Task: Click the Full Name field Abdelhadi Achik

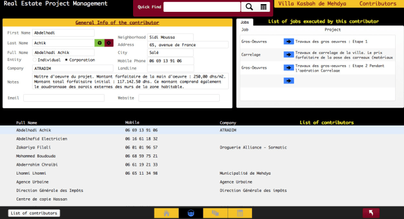Action: pyautogui.click(x=63, y=52)
